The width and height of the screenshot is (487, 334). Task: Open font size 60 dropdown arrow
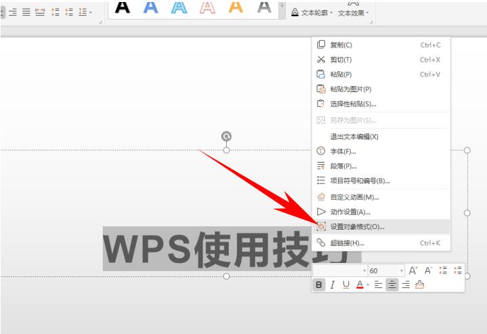click(402, 270)
